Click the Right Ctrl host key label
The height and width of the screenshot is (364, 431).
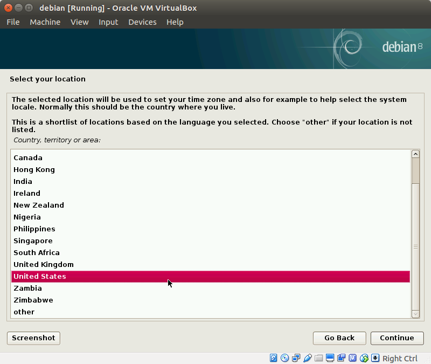click(x=400, y=359)
